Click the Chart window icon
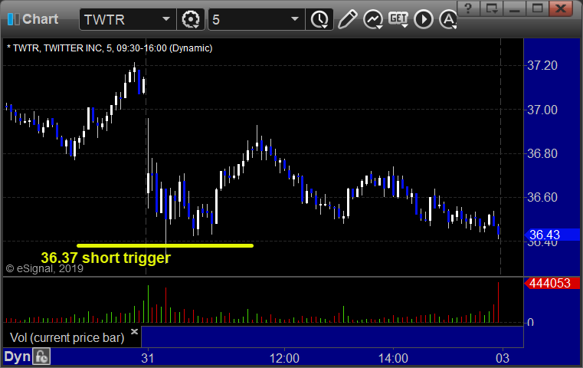Screen dimensions: 583x368 click(13, 19)
